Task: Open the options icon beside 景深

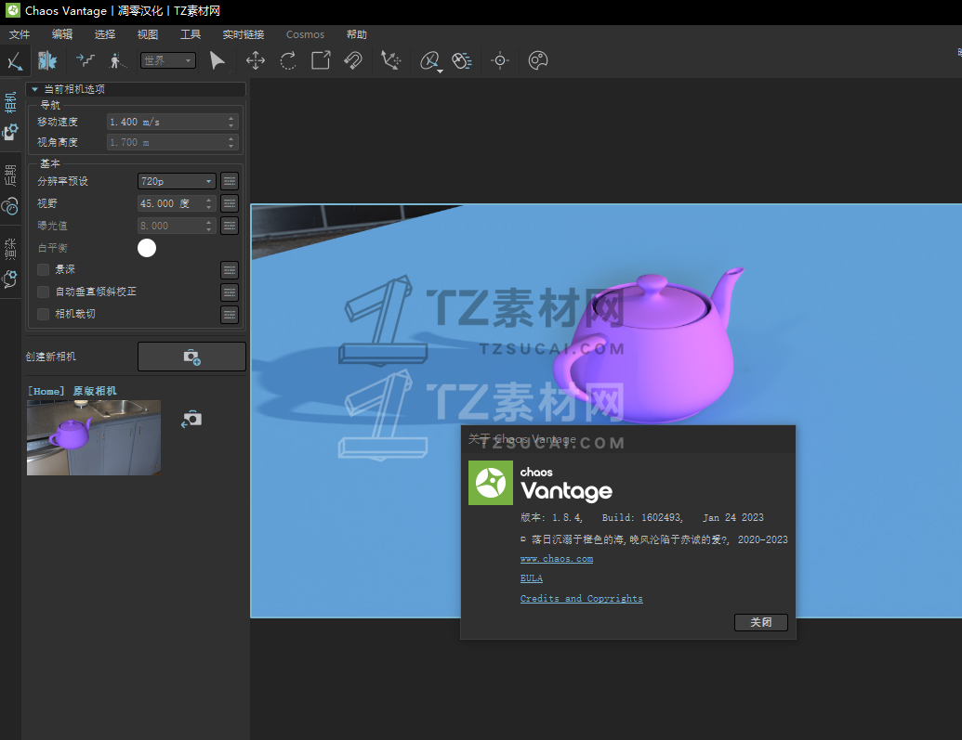Action: (230, 270)
